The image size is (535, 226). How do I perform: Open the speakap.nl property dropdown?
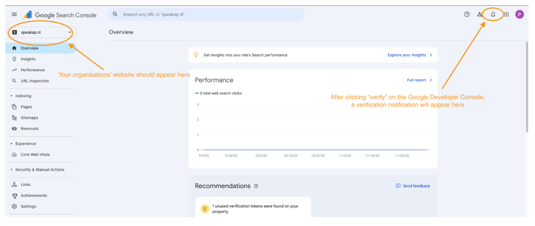point(42,32)
